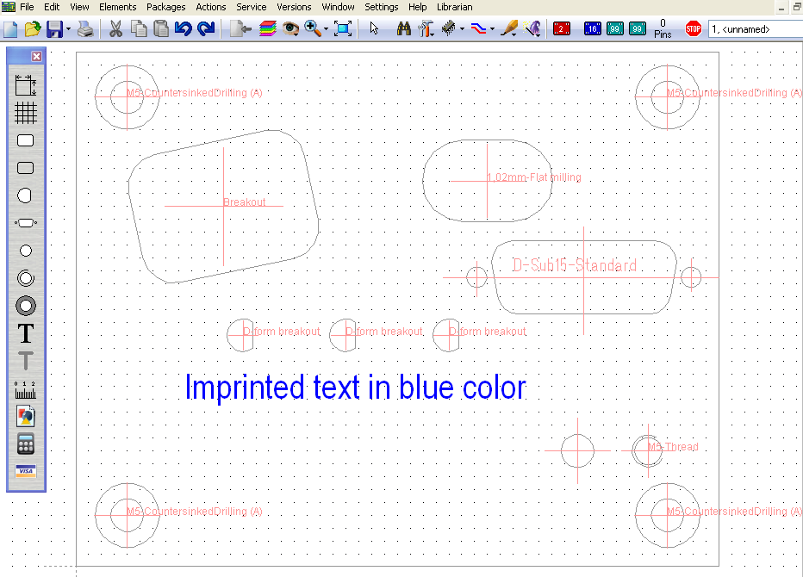803x577 pixels.
Task: Open the Librarian menu
Action: point(454,7)
